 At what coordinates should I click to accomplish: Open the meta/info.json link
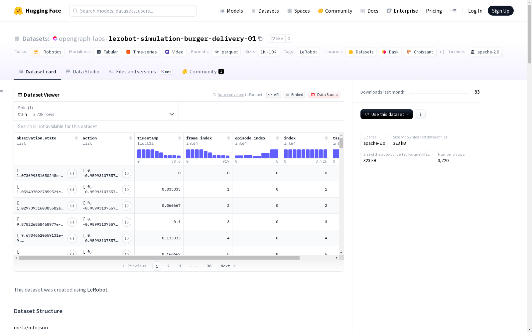(31, 327)
